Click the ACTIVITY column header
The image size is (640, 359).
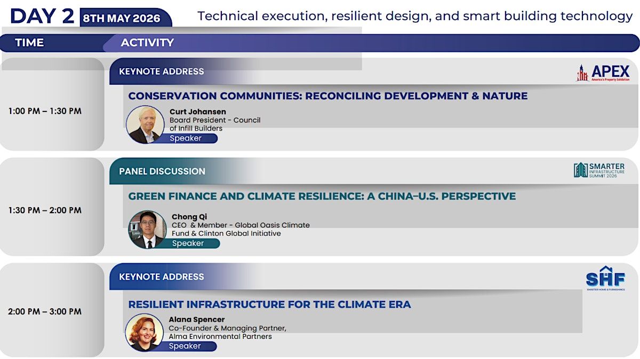(147, 43)
